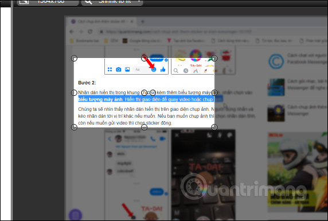Click the X close icon on camera screen
Viewport: 328px width, 221px height.
pyautogui.click(x=177, y=135)
